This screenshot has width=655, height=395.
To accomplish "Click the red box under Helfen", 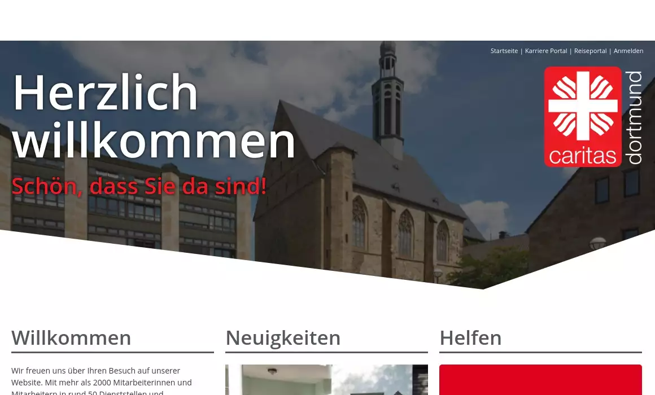I will click(x=540, y=380).
